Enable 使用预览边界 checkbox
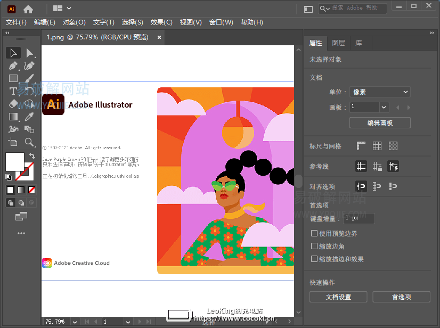Viewport: 440px width, 328px height. click(314, 233)
